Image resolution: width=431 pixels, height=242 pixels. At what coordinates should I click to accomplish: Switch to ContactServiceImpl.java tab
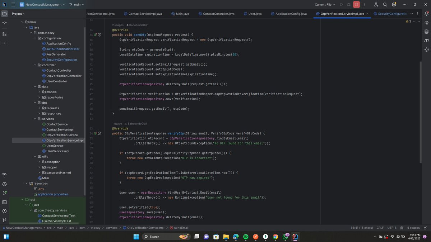[143, 14]
